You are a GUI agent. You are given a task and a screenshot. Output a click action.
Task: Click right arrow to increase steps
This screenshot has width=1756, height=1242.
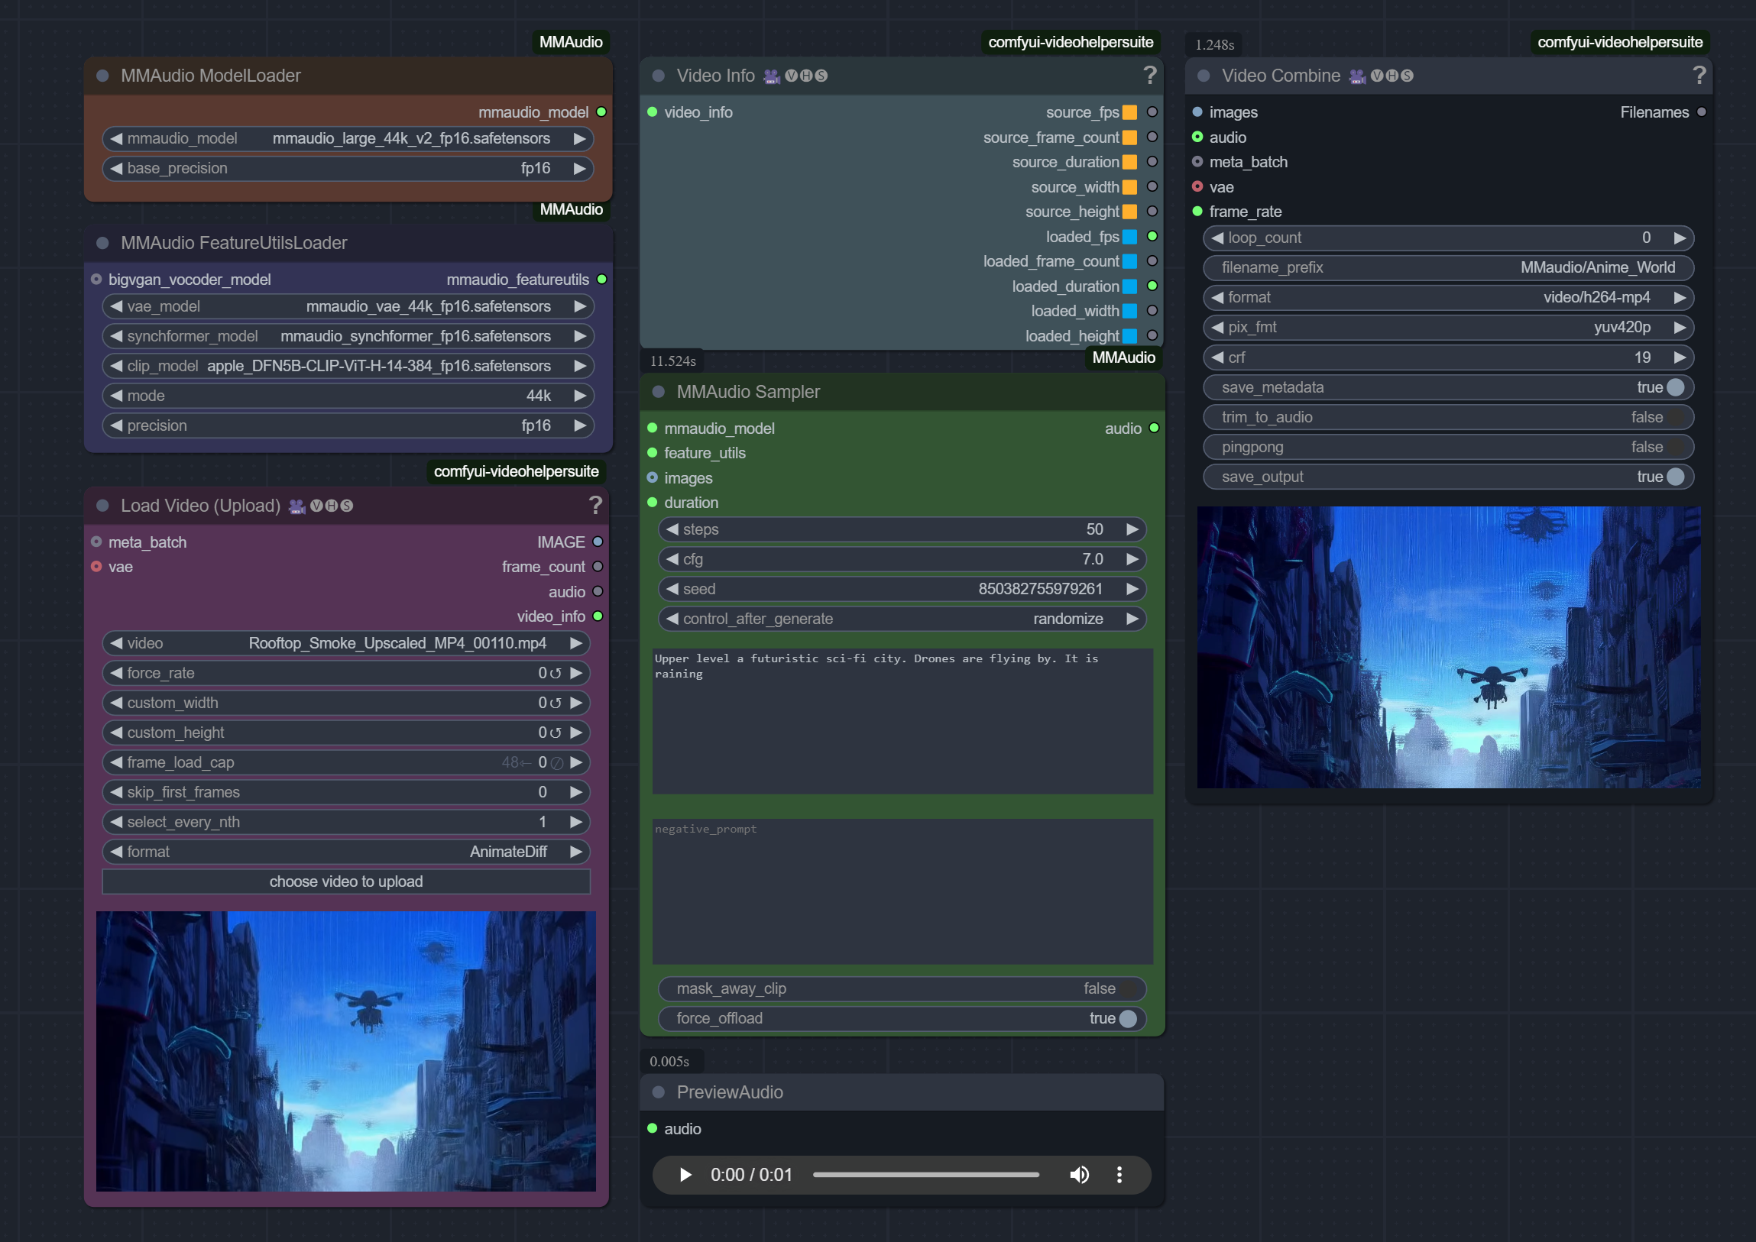pos(1132,529)
